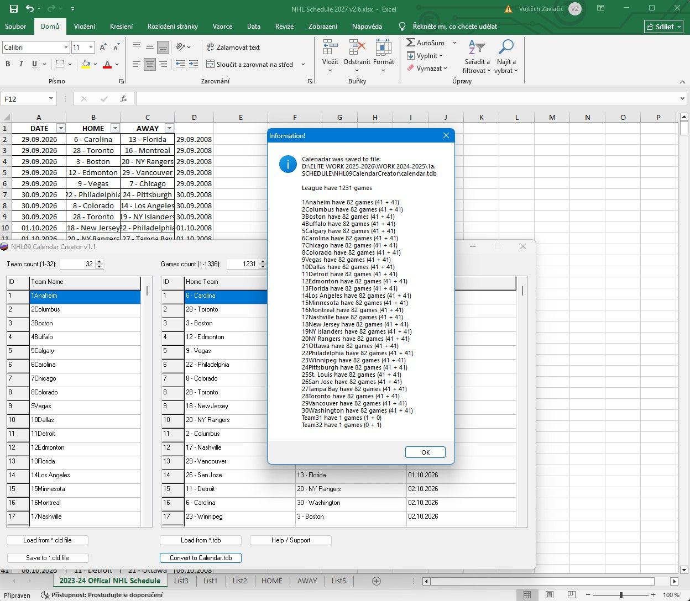
Task: Decrease font size with the smaller A icon
Action: pyautogui.click(x=115, y=48)
